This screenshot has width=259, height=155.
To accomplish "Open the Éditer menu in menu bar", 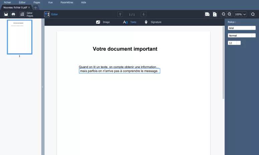I will [x=22, y=2].
